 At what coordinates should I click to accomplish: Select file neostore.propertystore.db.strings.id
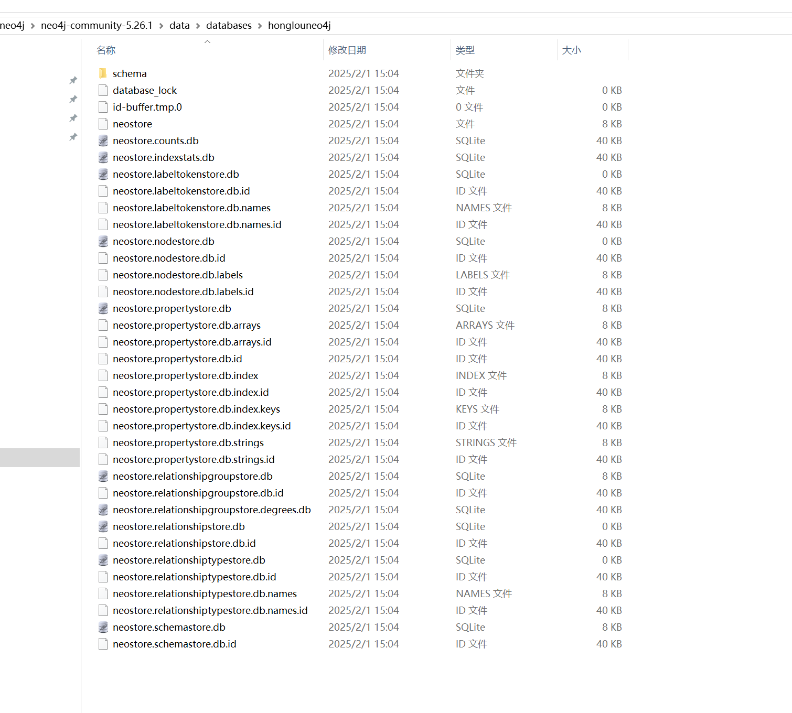194,459
